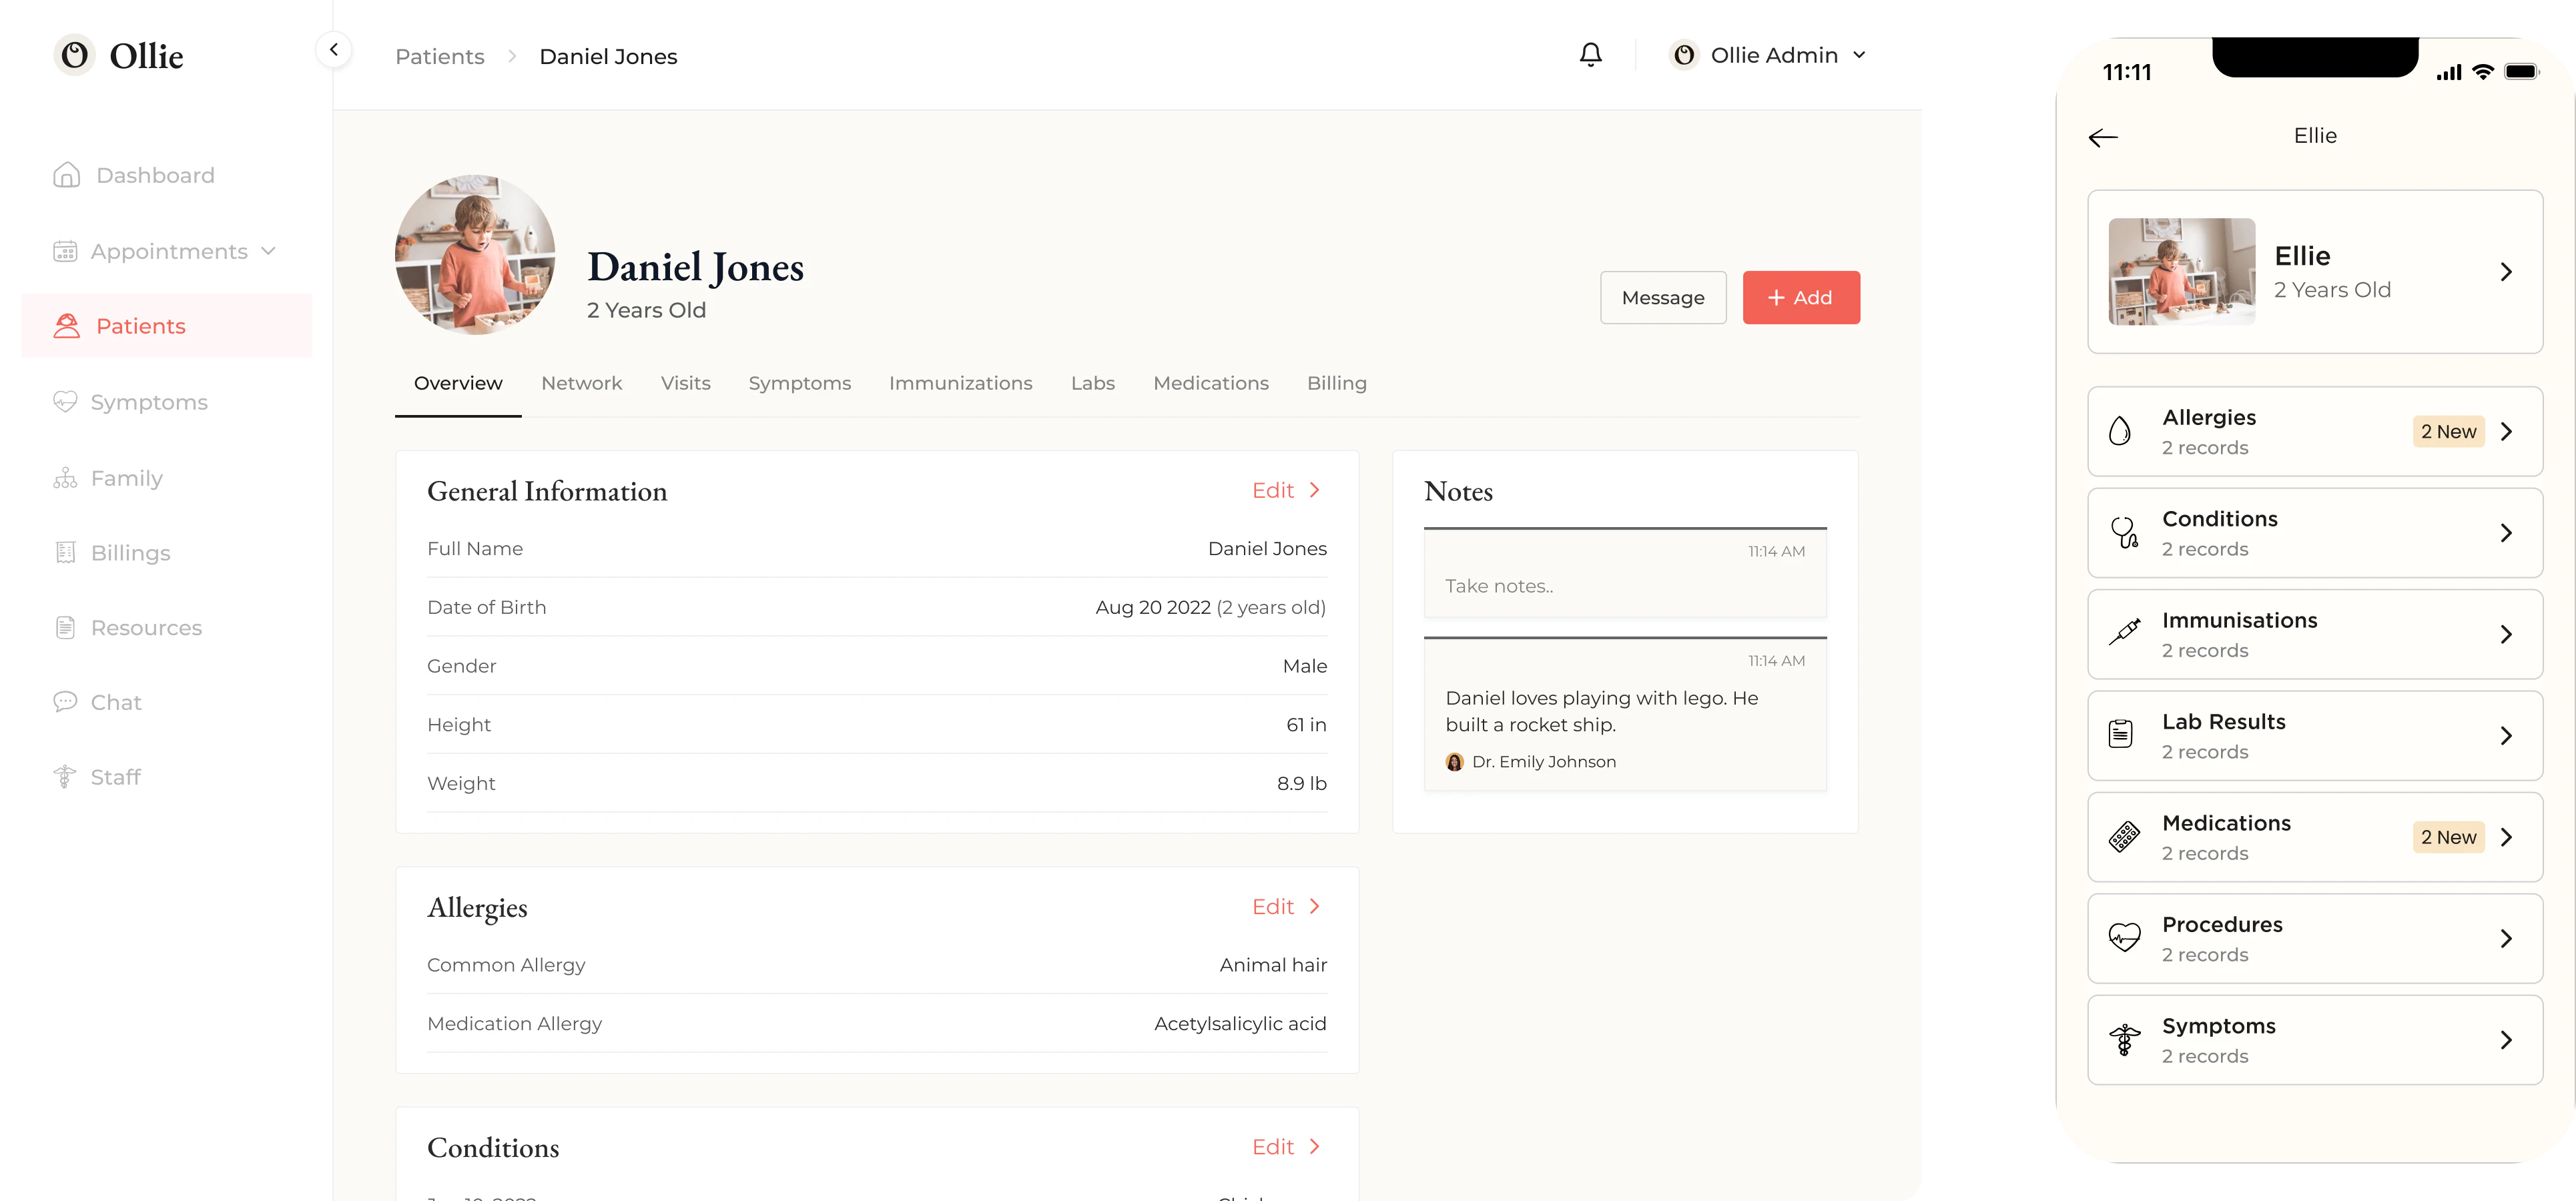Click the Patients person icon in sidebar
Image resolution: width=2576 pixels, height=1201 pixels.
pos(67,326)
